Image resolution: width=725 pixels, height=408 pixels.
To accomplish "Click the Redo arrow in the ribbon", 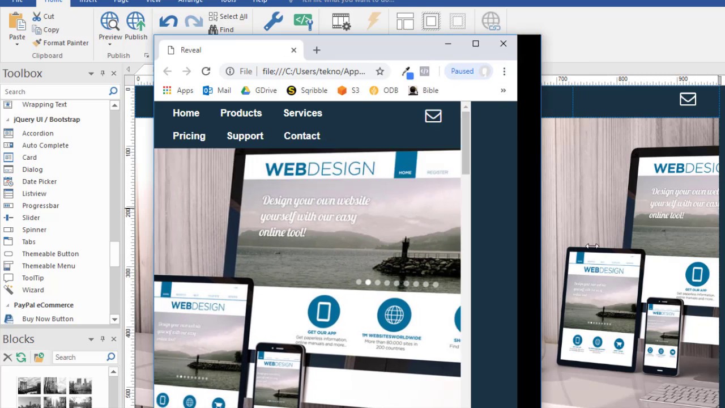I will 194,22.
